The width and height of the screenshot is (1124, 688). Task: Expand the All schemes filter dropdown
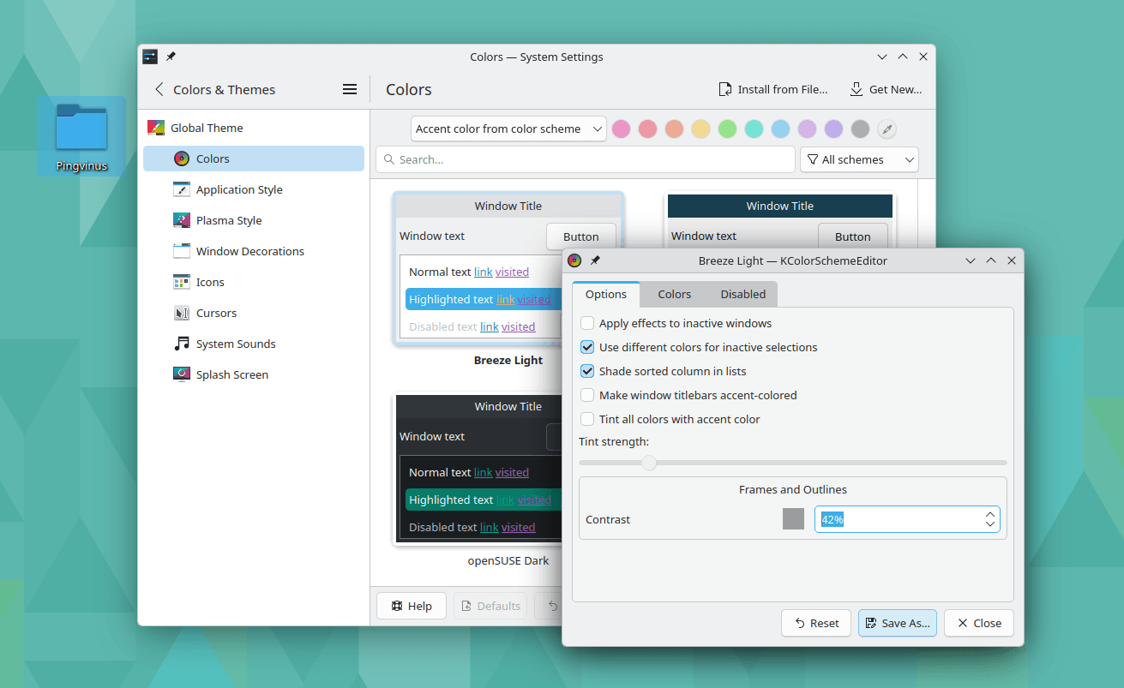[858, 159]
